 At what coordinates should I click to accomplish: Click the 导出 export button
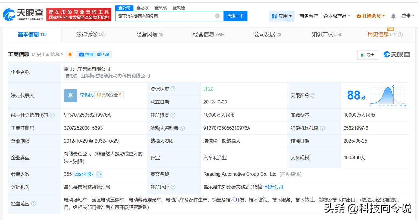[367, 55]
